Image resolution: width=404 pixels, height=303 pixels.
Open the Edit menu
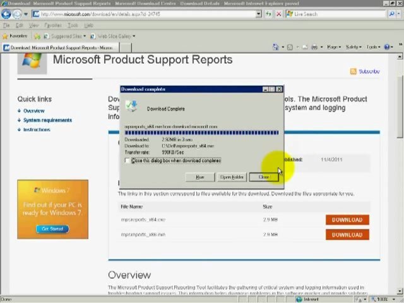point(20,25)
